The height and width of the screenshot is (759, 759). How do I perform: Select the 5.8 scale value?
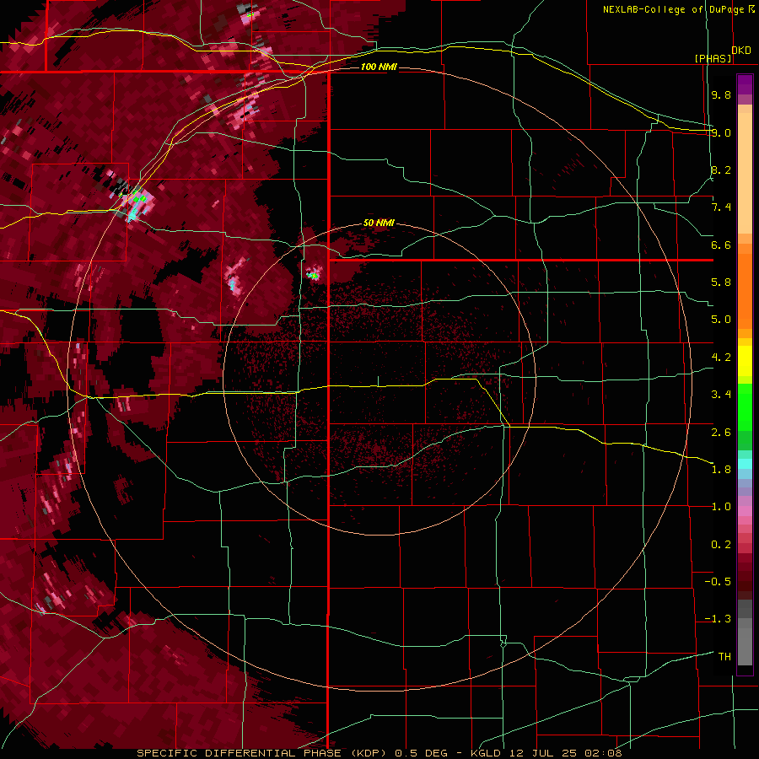tap(721, 283)
